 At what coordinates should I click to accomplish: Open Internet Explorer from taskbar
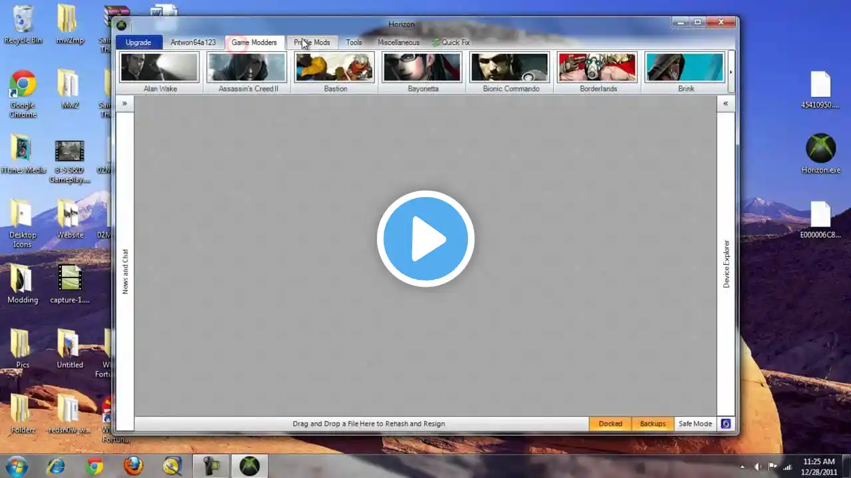pyautogui.click(x=56, y=466)
